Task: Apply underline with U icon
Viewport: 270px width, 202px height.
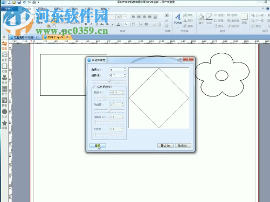Action: (96, 24)
